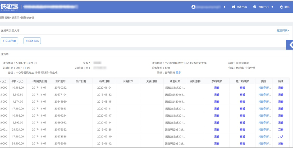Click the 生产批号 column header
This screenshot has height=148, width=293.
60,81
